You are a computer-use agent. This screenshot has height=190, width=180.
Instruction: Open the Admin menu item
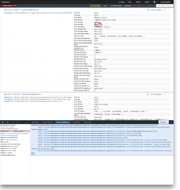(122, 2)
